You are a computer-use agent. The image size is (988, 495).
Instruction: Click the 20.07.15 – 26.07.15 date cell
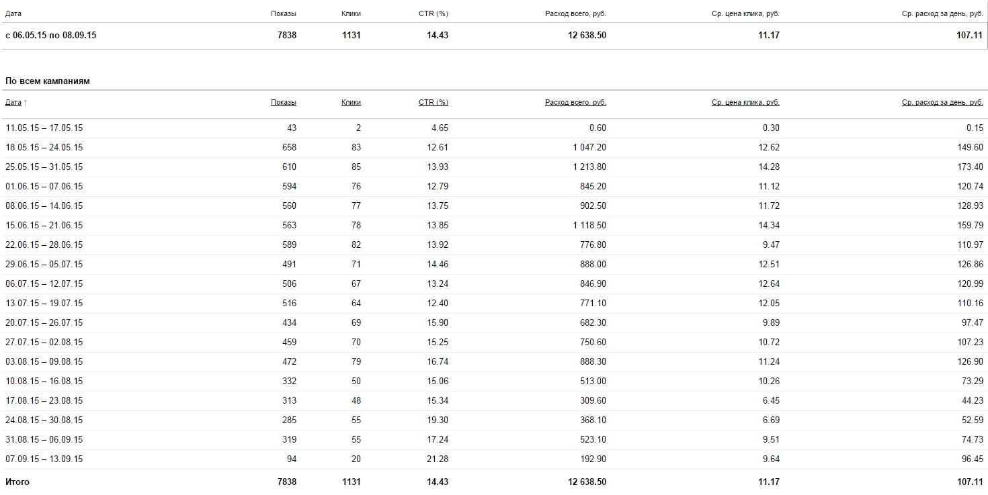coord(44,322)
